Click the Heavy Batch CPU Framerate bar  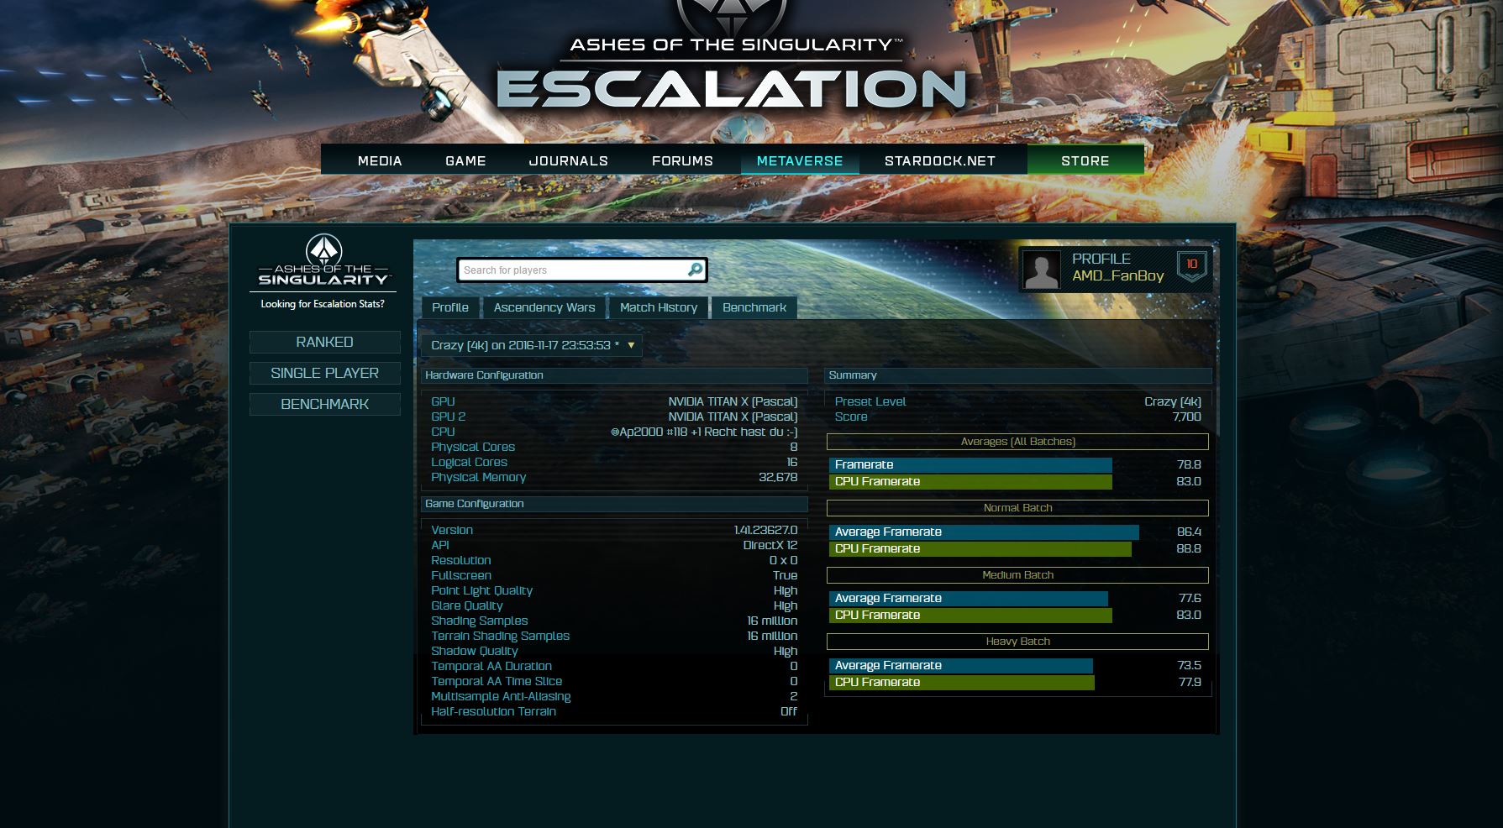(962, 682)
